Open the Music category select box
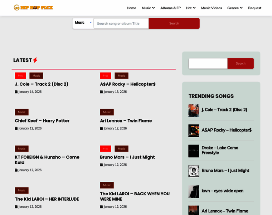 [x=83, y=23]
